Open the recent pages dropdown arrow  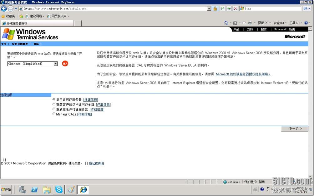click(16, 9)
